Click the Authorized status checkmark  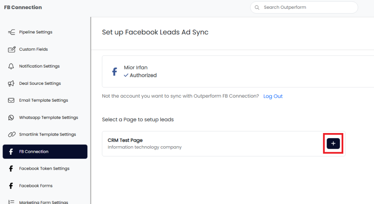(126, 75)
